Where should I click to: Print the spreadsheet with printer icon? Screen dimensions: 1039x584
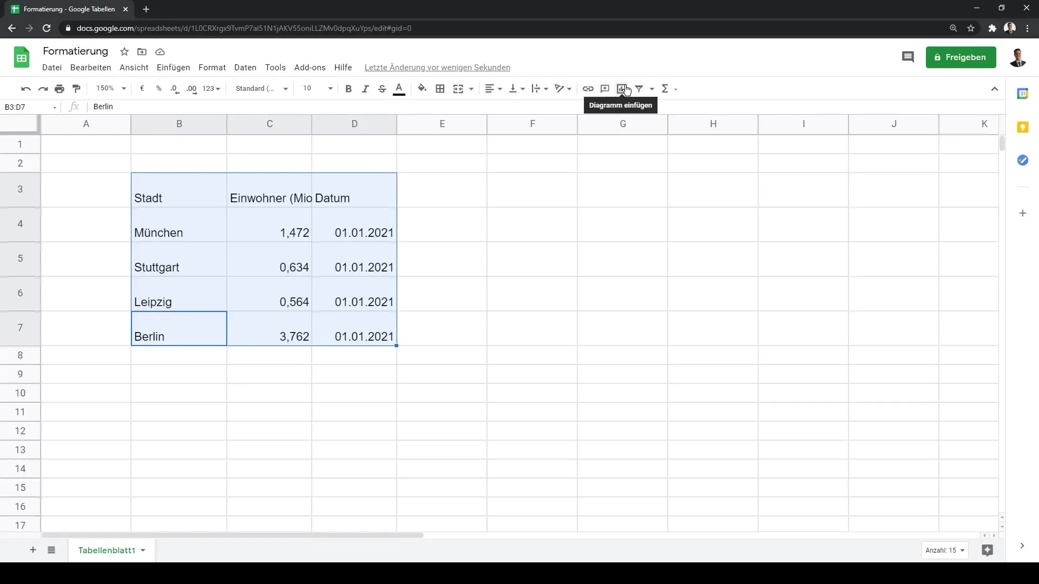click(x=60, y=89)
